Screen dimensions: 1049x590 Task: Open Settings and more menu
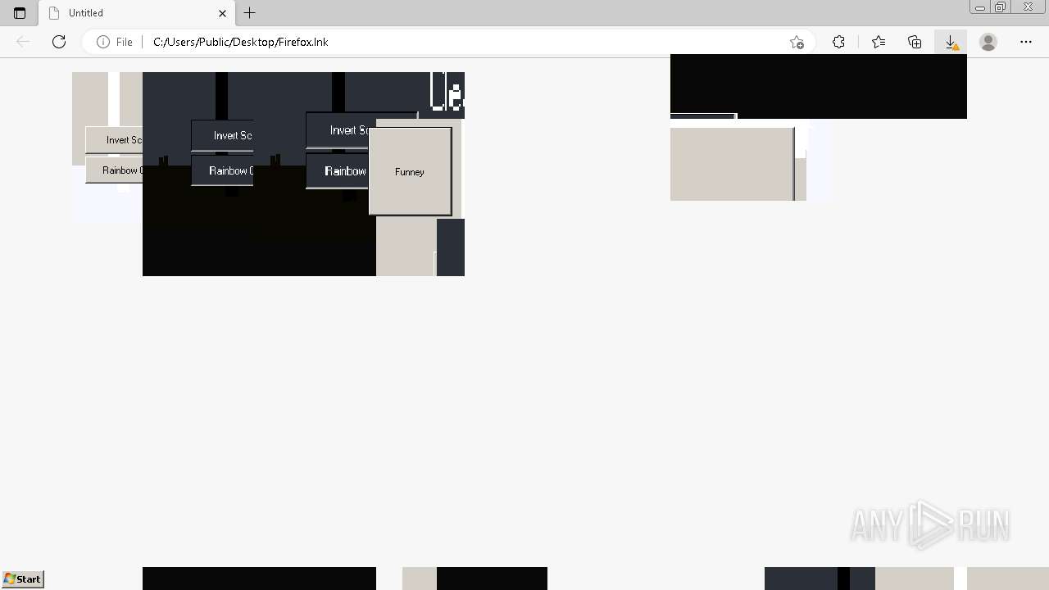(1026, 42)
